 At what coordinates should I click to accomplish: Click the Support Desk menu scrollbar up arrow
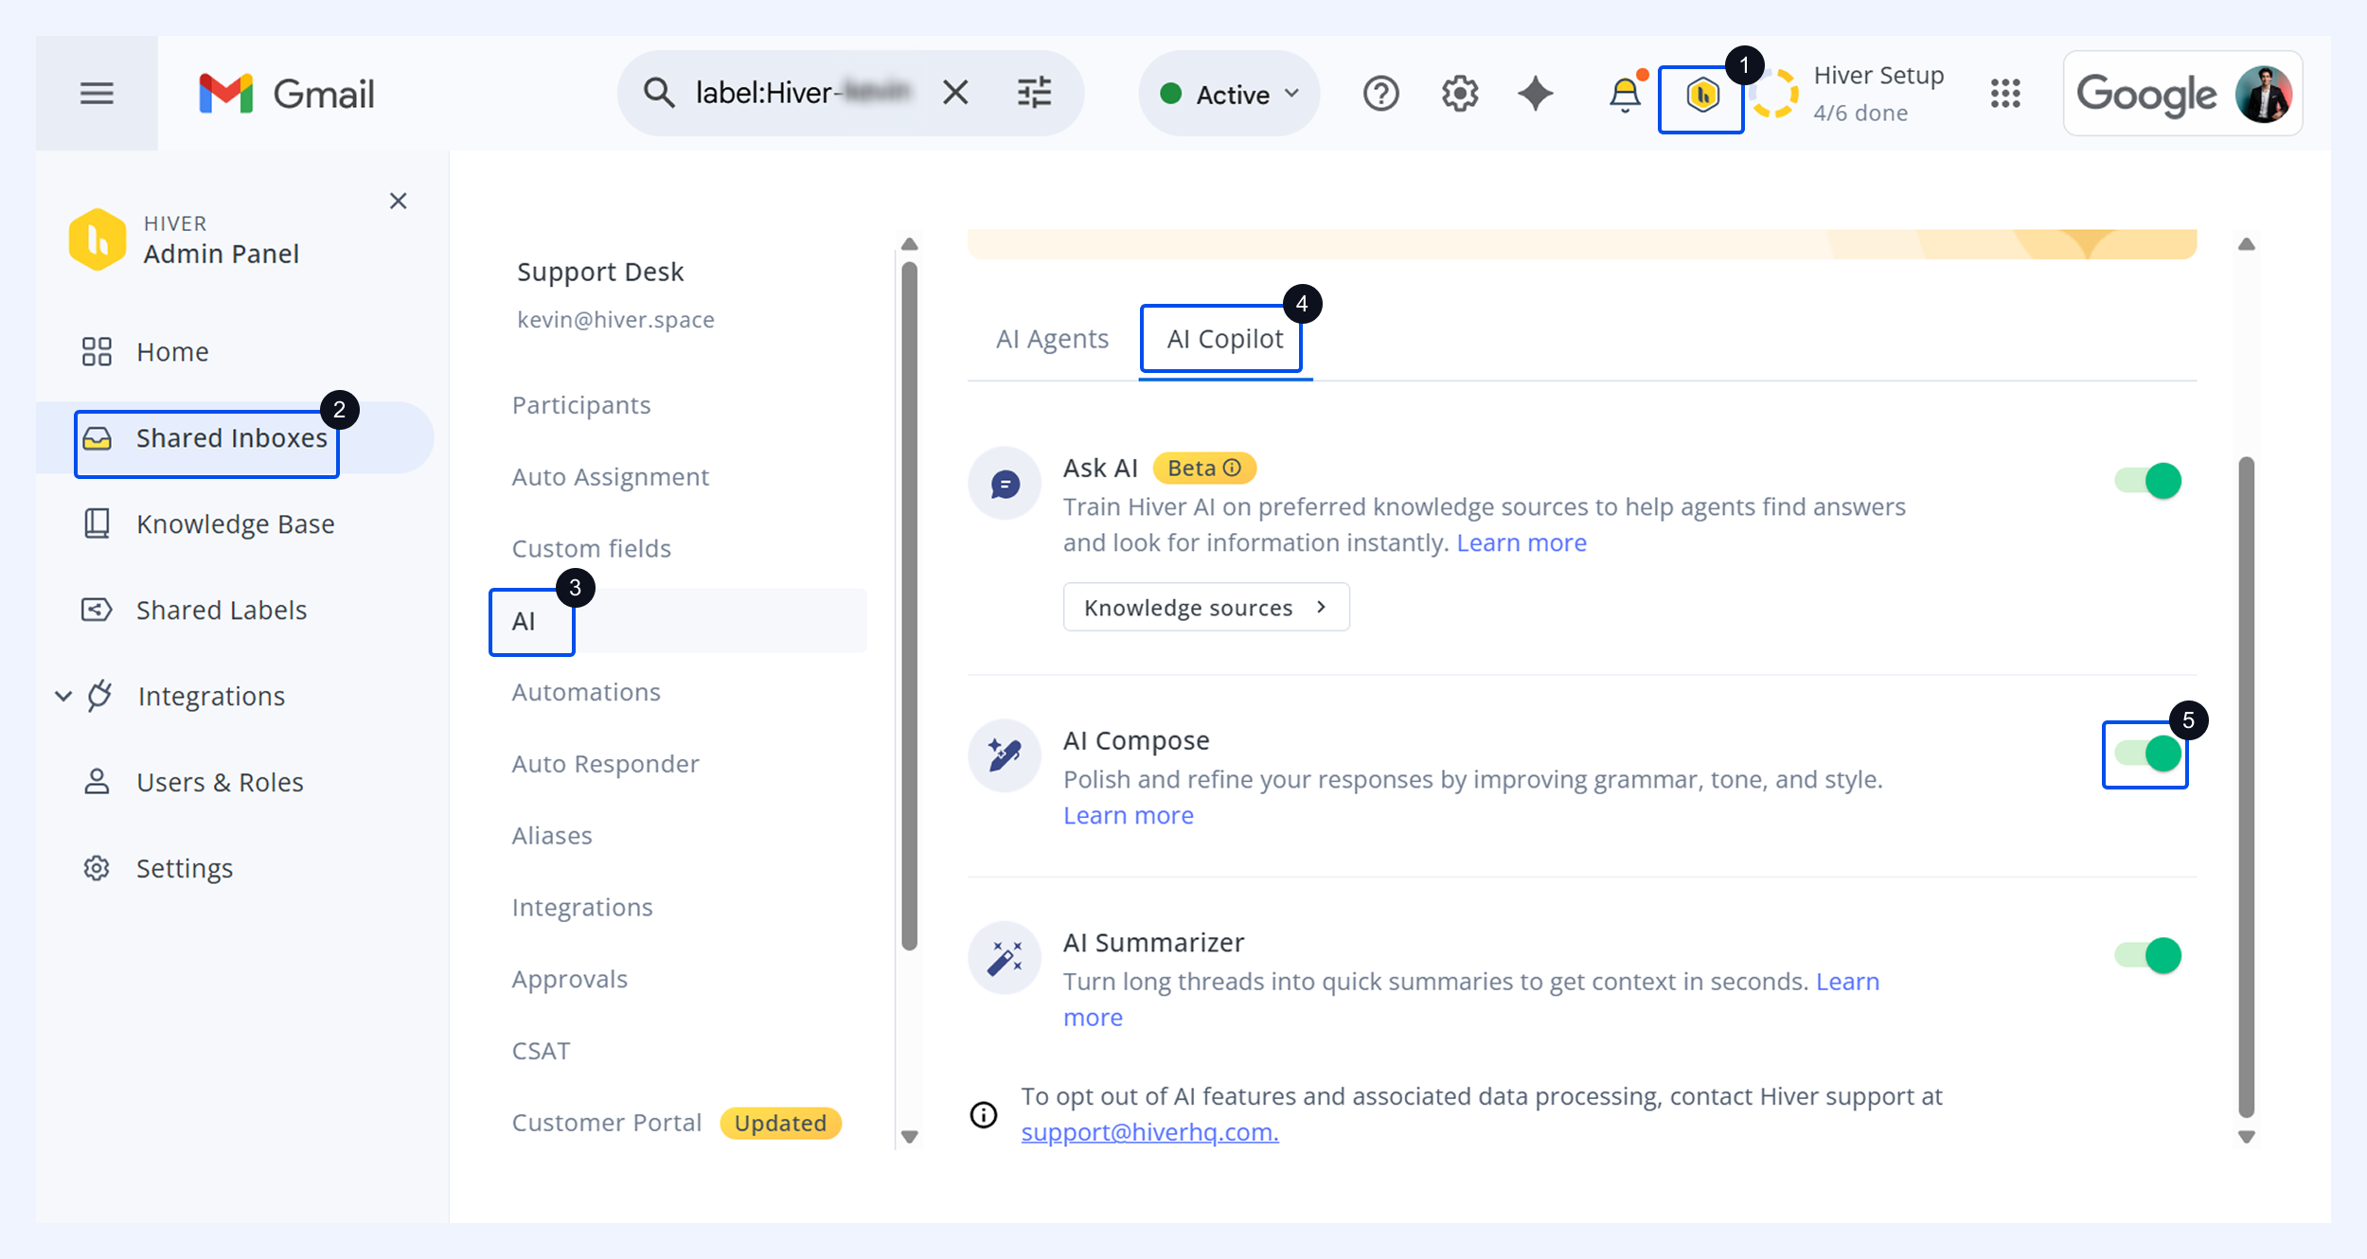pyautogui.click(x=909, y=244)
